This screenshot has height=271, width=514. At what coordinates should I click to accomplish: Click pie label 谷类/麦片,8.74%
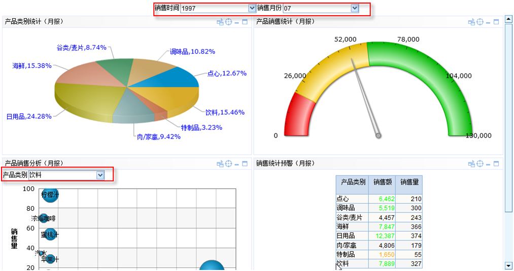[81, 48]
